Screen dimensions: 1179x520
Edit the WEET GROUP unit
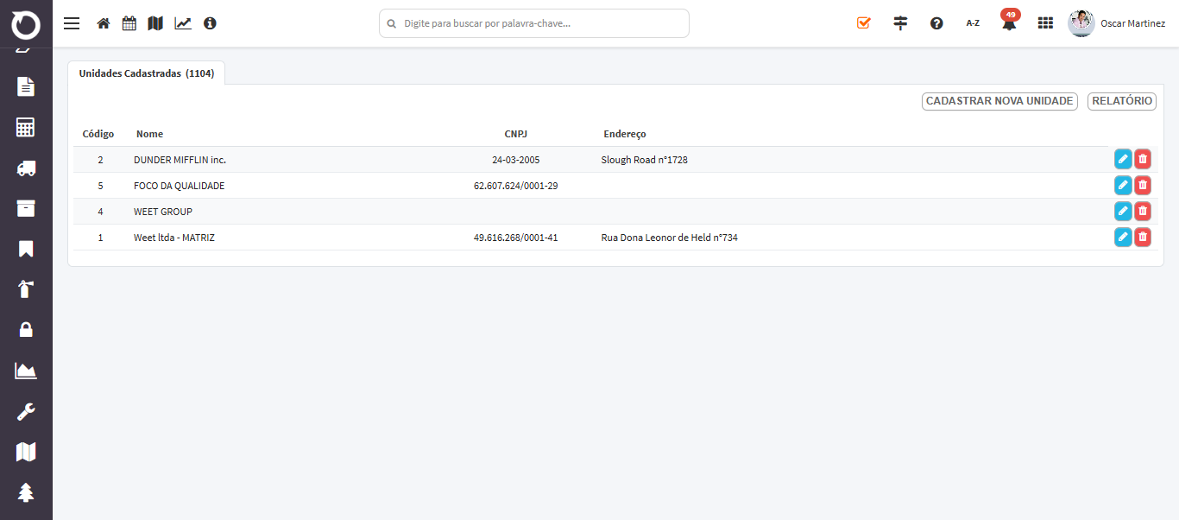click(x=1123, y=211)
